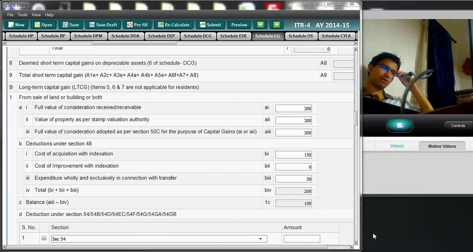
Task: Click the aiii section 50C consideration field
Action: click(x=294, y=133)
